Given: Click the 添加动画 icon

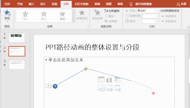Looking at the screenshot, I should tap(97, 13).
